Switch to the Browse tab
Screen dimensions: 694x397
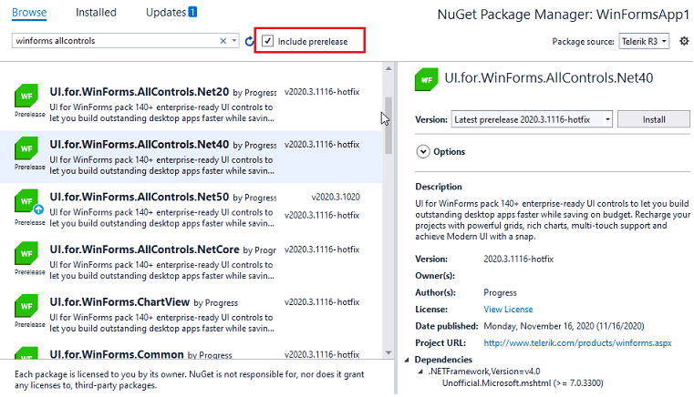click(29, 13)
